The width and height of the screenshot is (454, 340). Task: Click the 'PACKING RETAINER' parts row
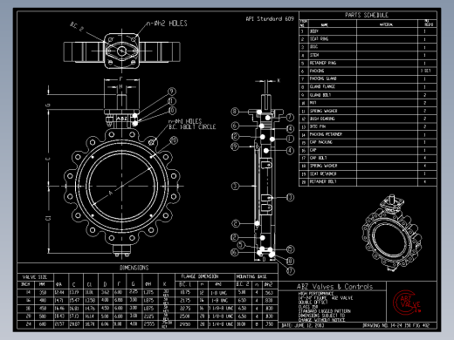tap(368, 134)
